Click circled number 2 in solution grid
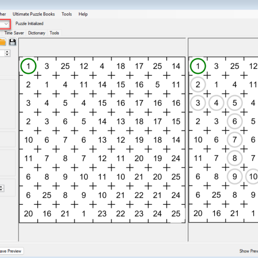 (x=198, y=85)
